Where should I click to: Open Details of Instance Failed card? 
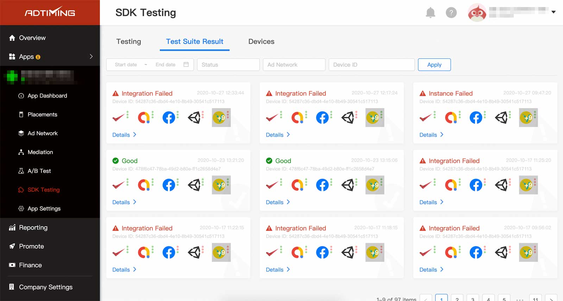tap(431, 135)
